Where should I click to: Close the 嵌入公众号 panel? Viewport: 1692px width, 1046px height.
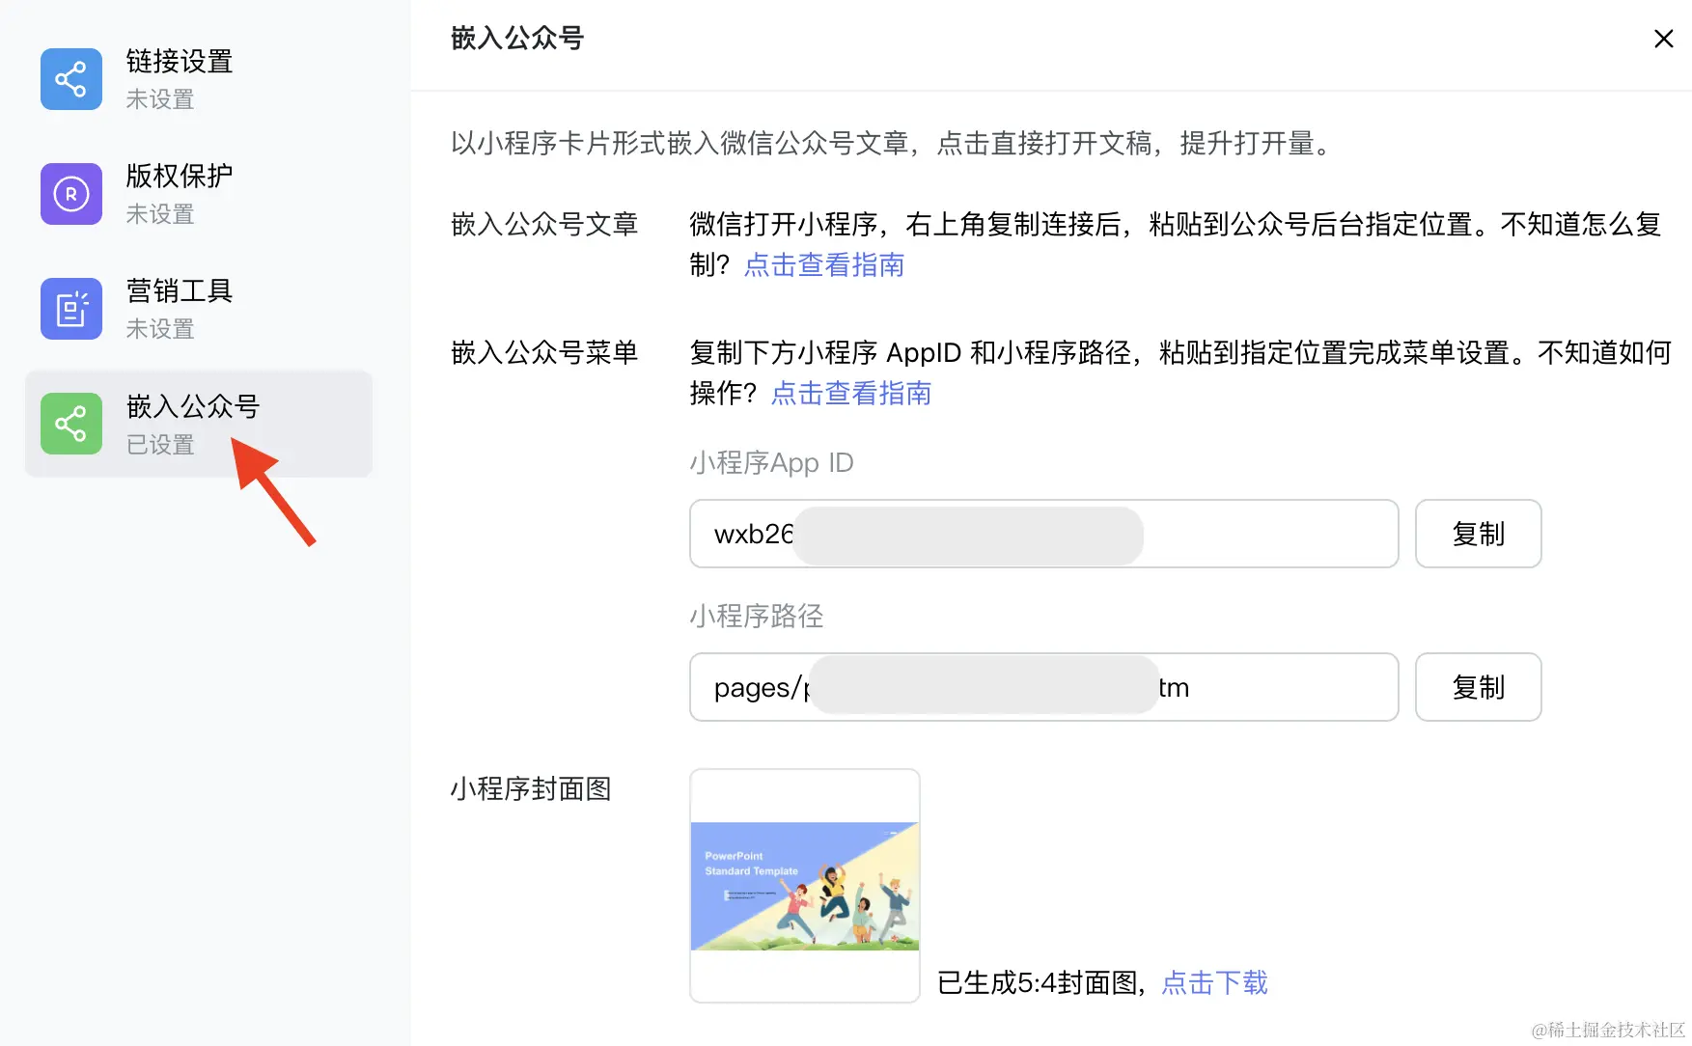tap(1663, 39)
